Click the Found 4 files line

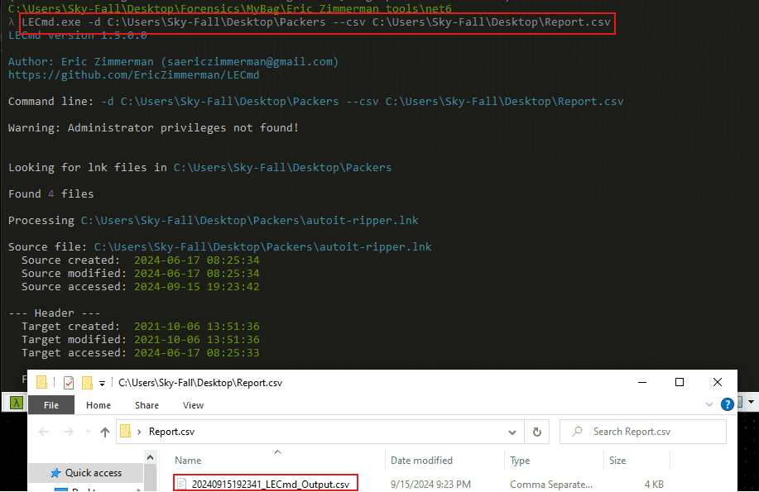tap(50, 194)
